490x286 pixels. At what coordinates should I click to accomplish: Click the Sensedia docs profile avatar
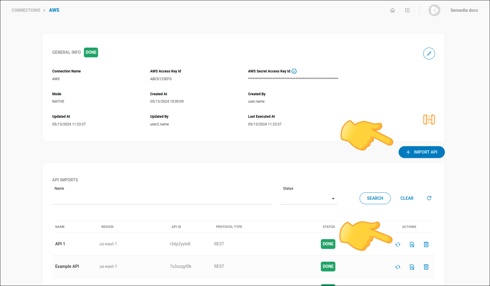[435, 10]
